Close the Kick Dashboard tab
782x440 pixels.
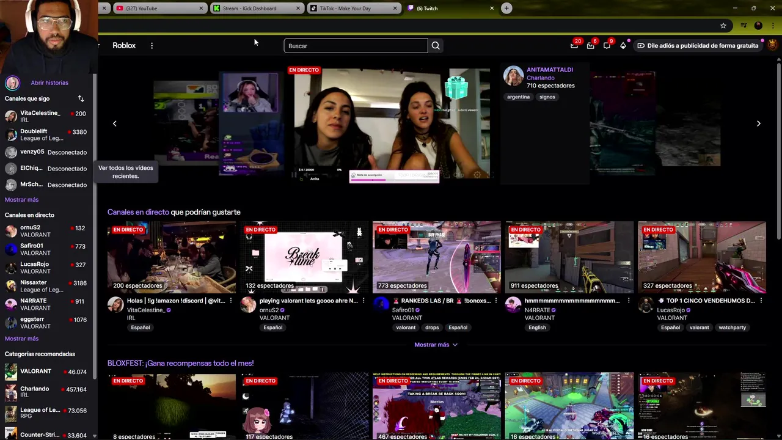(298, 8)
